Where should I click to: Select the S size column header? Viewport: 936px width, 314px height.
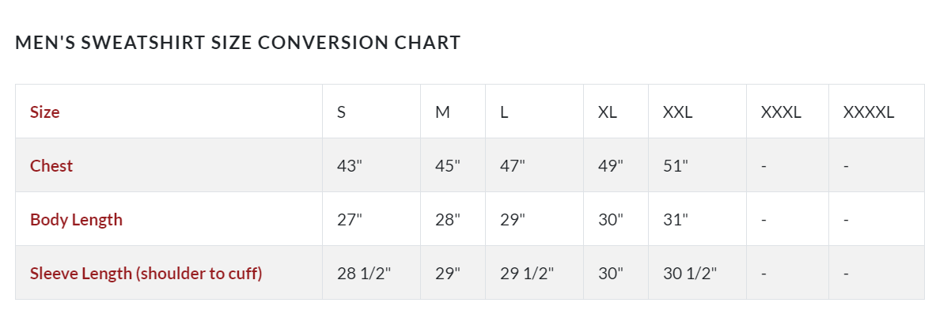point(342,112)
